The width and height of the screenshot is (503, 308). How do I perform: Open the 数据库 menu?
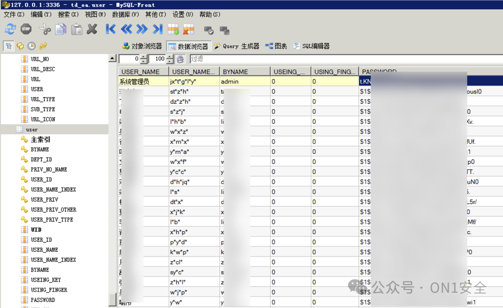tap(125, 14)
